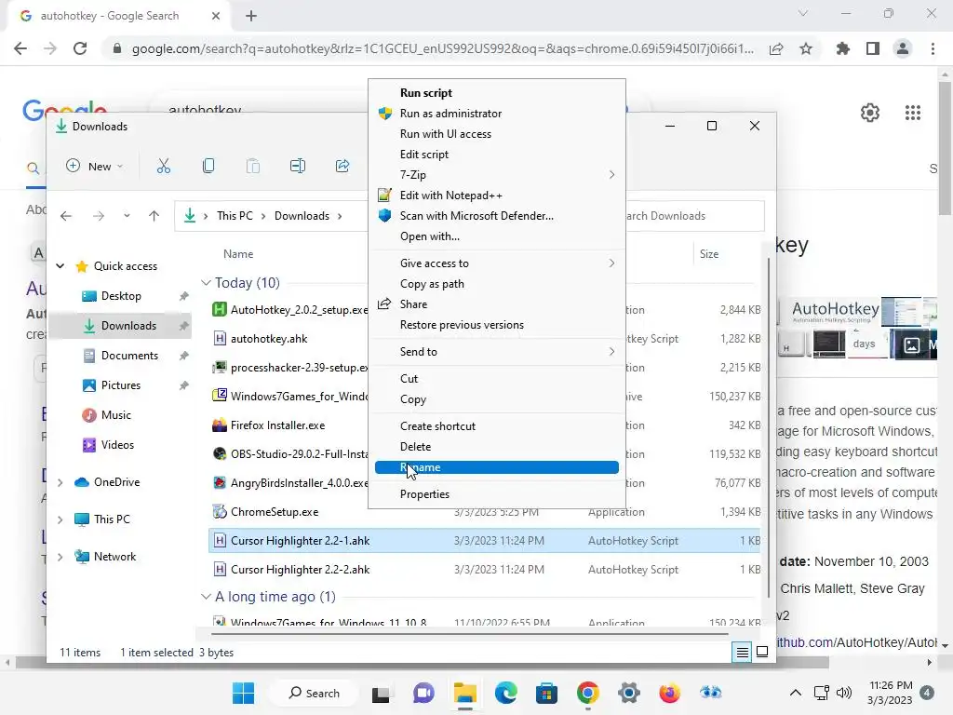The height and width of the screenshot is (715, 953).
Task: Switch to large icons view in Explorer
Action: pos(762,653)
